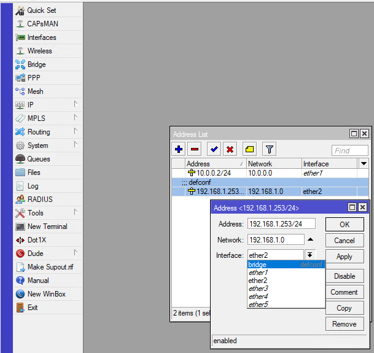Expand the Tools submenu
The height and width of the screenshot is (353, 374).
coord(76,212)
